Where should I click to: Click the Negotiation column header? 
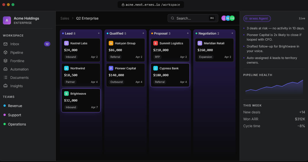[x=214, y=33]
